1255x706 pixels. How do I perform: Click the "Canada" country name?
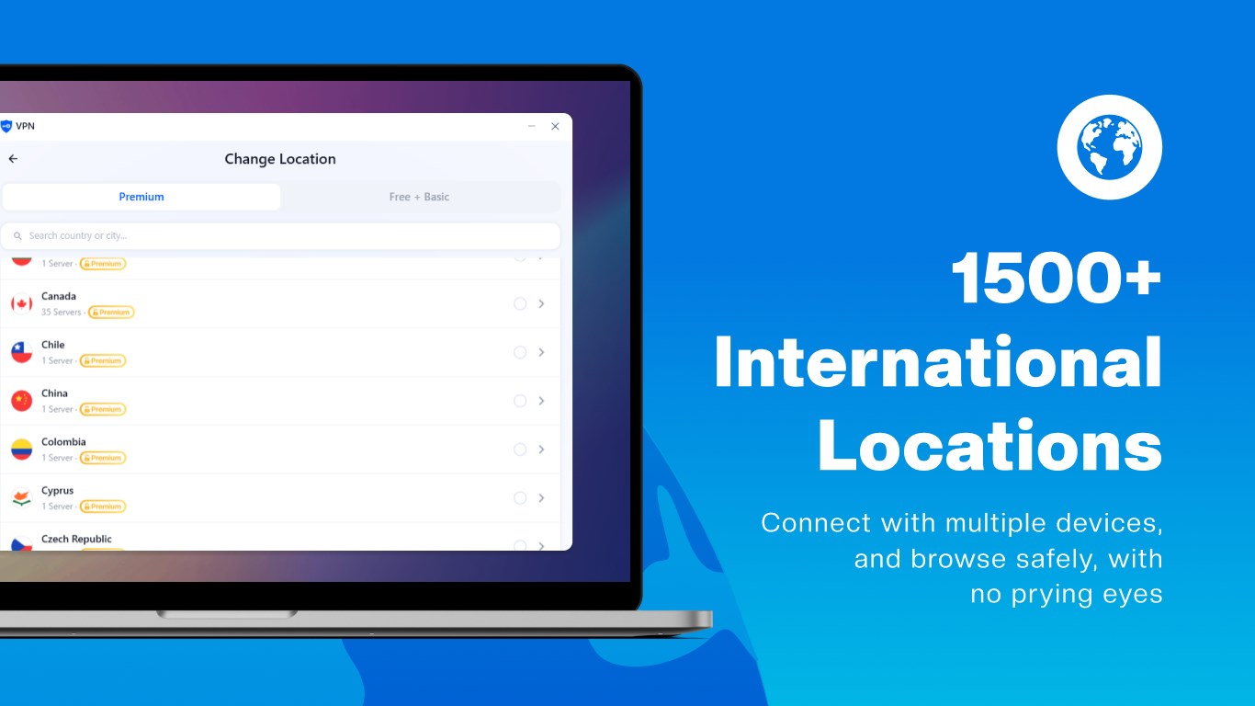(x=59, y=297)
